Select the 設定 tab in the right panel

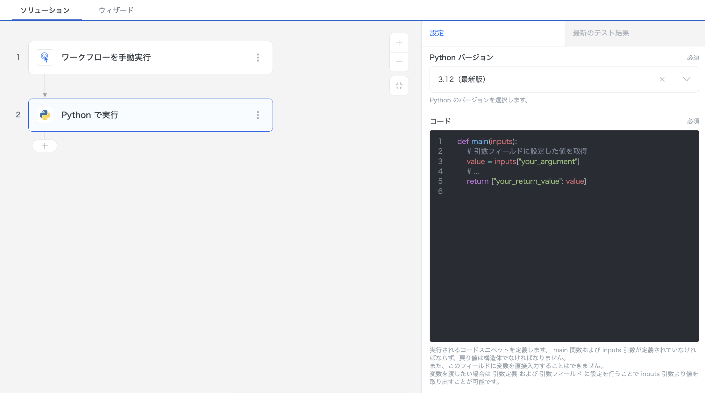437,33
